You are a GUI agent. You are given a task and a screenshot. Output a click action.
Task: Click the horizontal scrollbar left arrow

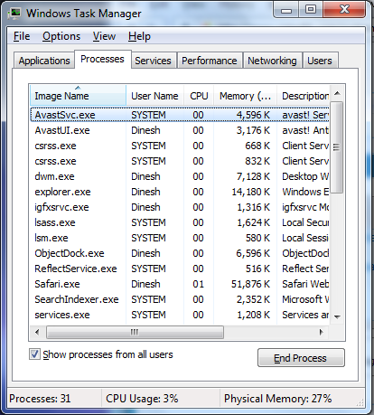tap(37, 332)
